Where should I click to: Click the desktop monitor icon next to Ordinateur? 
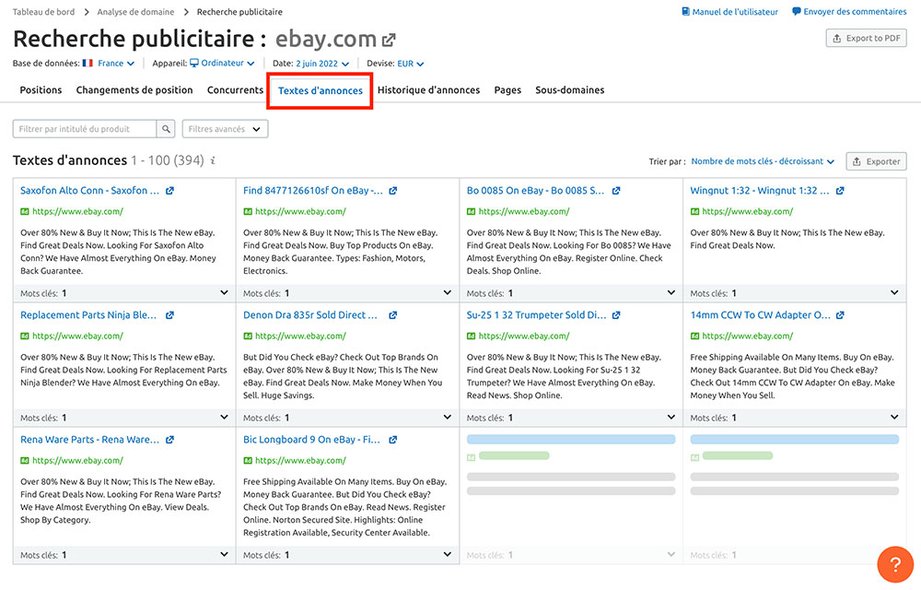coord(193,63)
